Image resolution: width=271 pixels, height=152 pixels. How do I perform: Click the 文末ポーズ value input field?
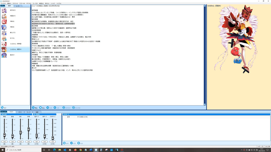pyautogui.click(x=53, y=142)
